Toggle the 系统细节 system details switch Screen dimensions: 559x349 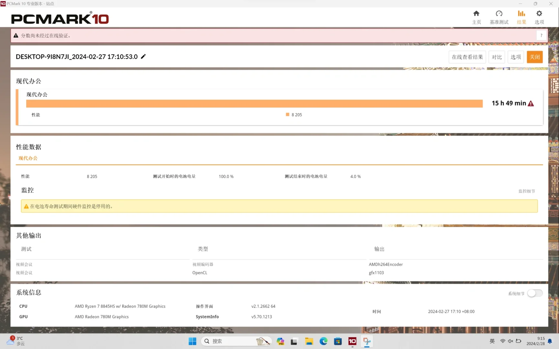pyautogui.click(x=535, y=293)
